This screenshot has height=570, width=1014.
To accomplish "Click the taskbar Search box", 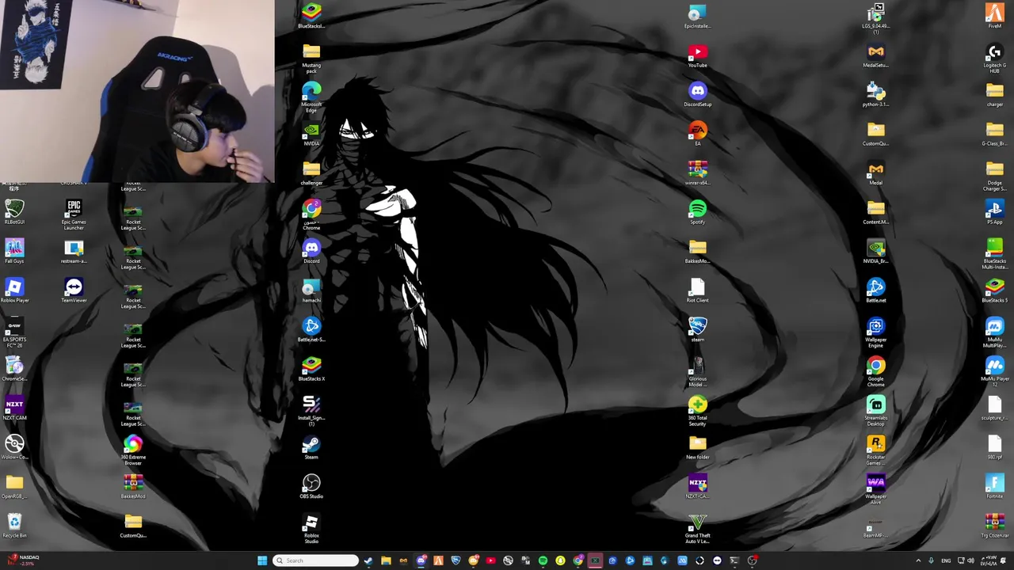I will (315, 560).
